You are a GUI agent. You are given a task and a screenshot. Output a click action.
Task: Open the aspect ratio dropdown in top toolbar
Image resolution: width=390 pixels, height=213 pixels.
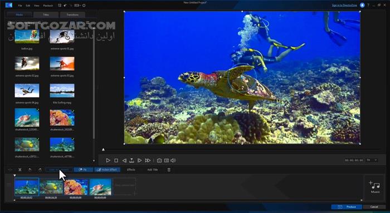(x=77, y=6)
